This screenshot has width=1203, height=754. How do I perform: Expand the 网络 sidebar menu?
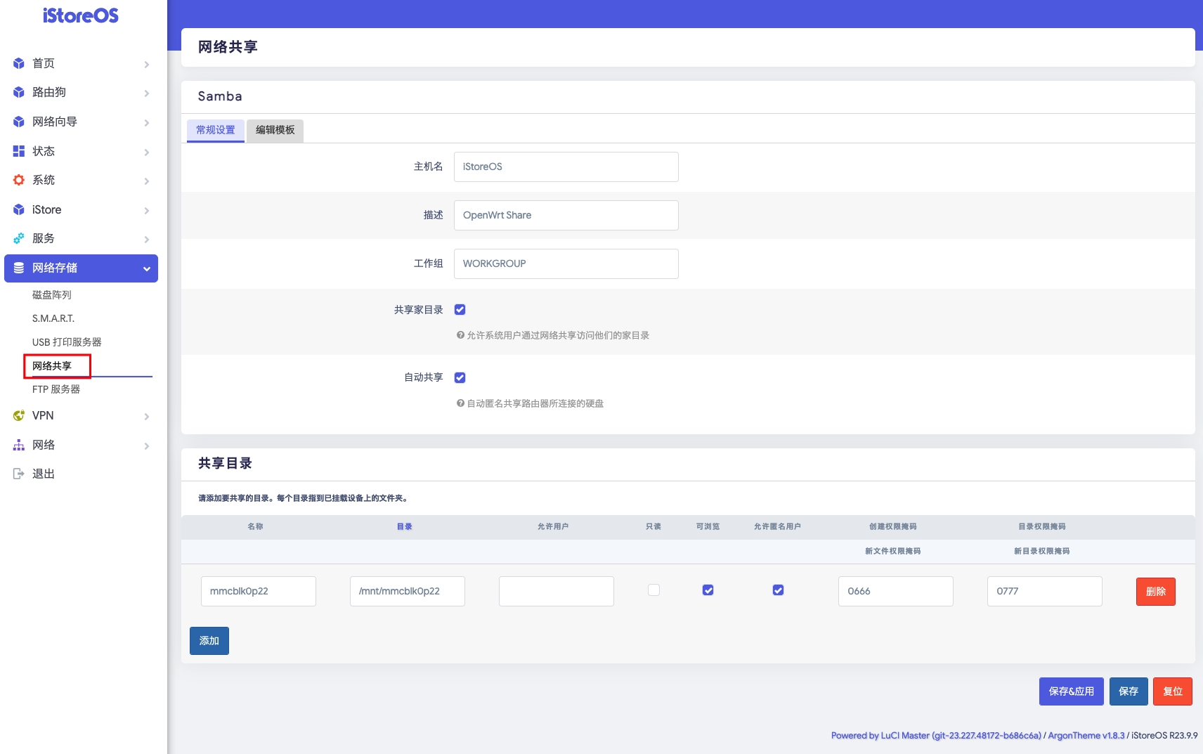click(147, 446)
